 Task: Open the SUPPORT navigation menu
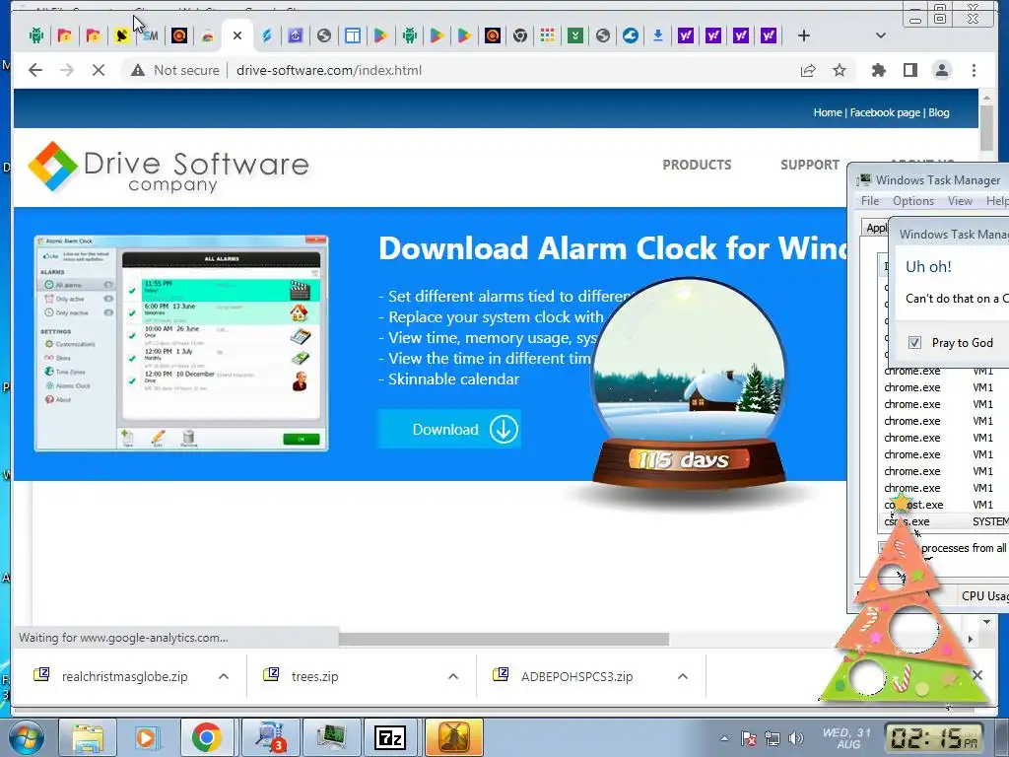pyautogui.click(x=810, y=165)
